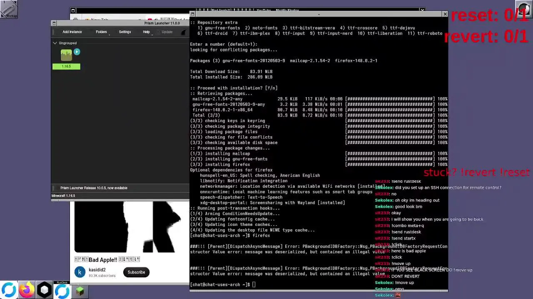
Task: Open the first blue ring taskbar icon
Action: point(8,290)
